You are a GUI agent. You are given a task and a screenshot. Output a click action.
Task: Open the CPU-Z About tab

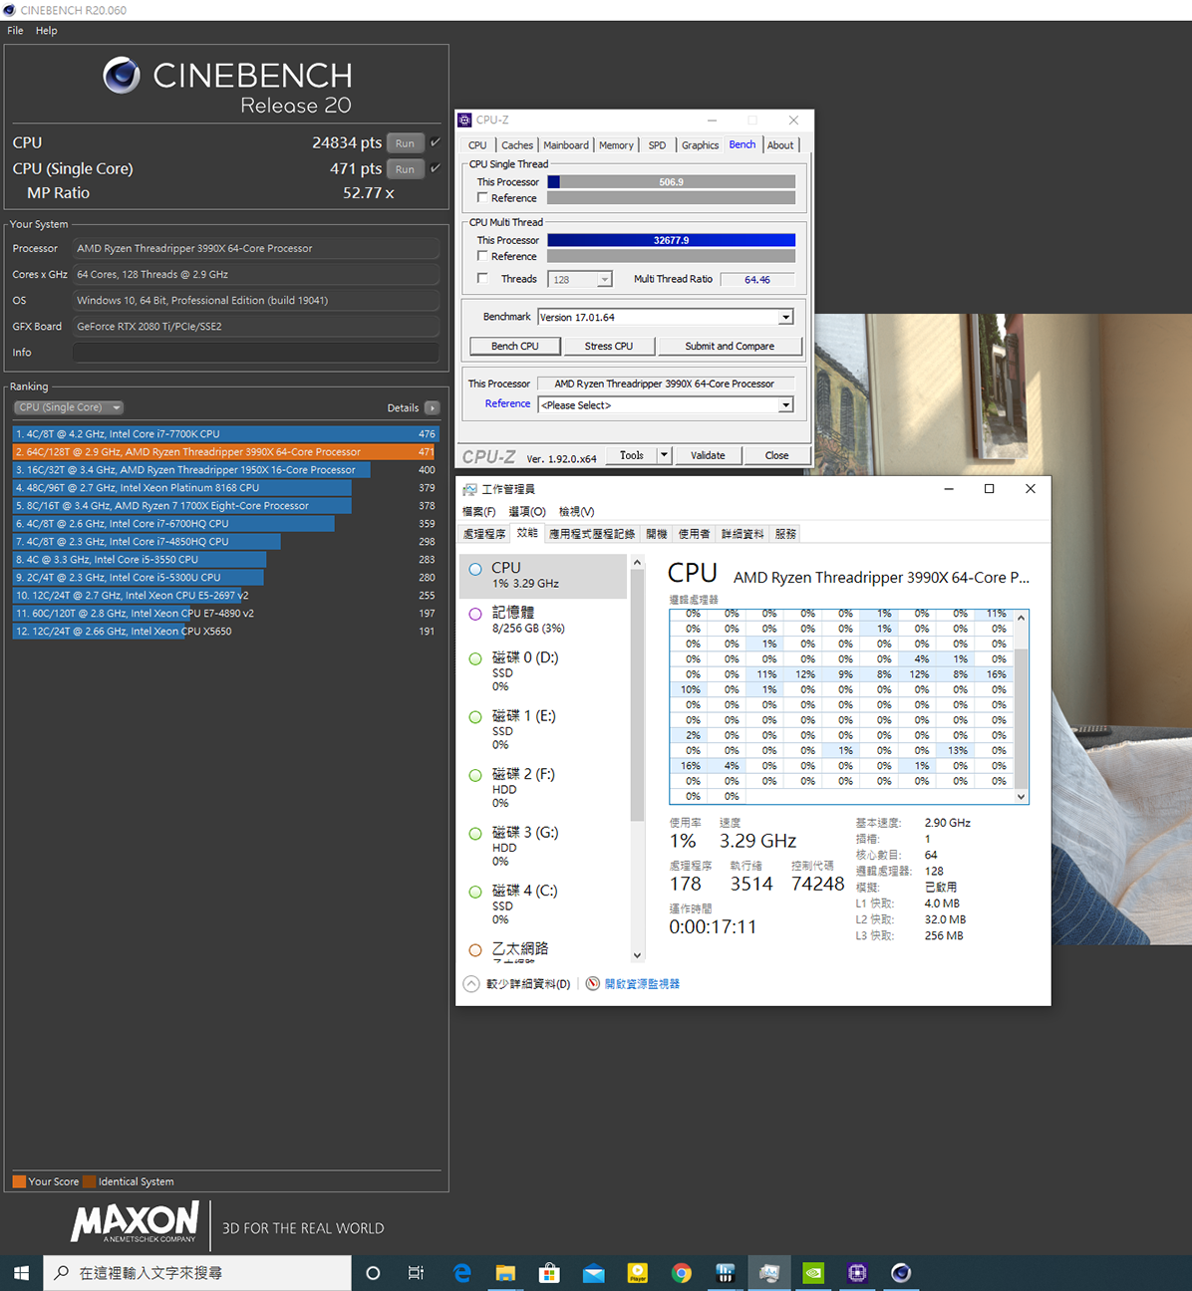pyautogui.click(x=780, y=145)
